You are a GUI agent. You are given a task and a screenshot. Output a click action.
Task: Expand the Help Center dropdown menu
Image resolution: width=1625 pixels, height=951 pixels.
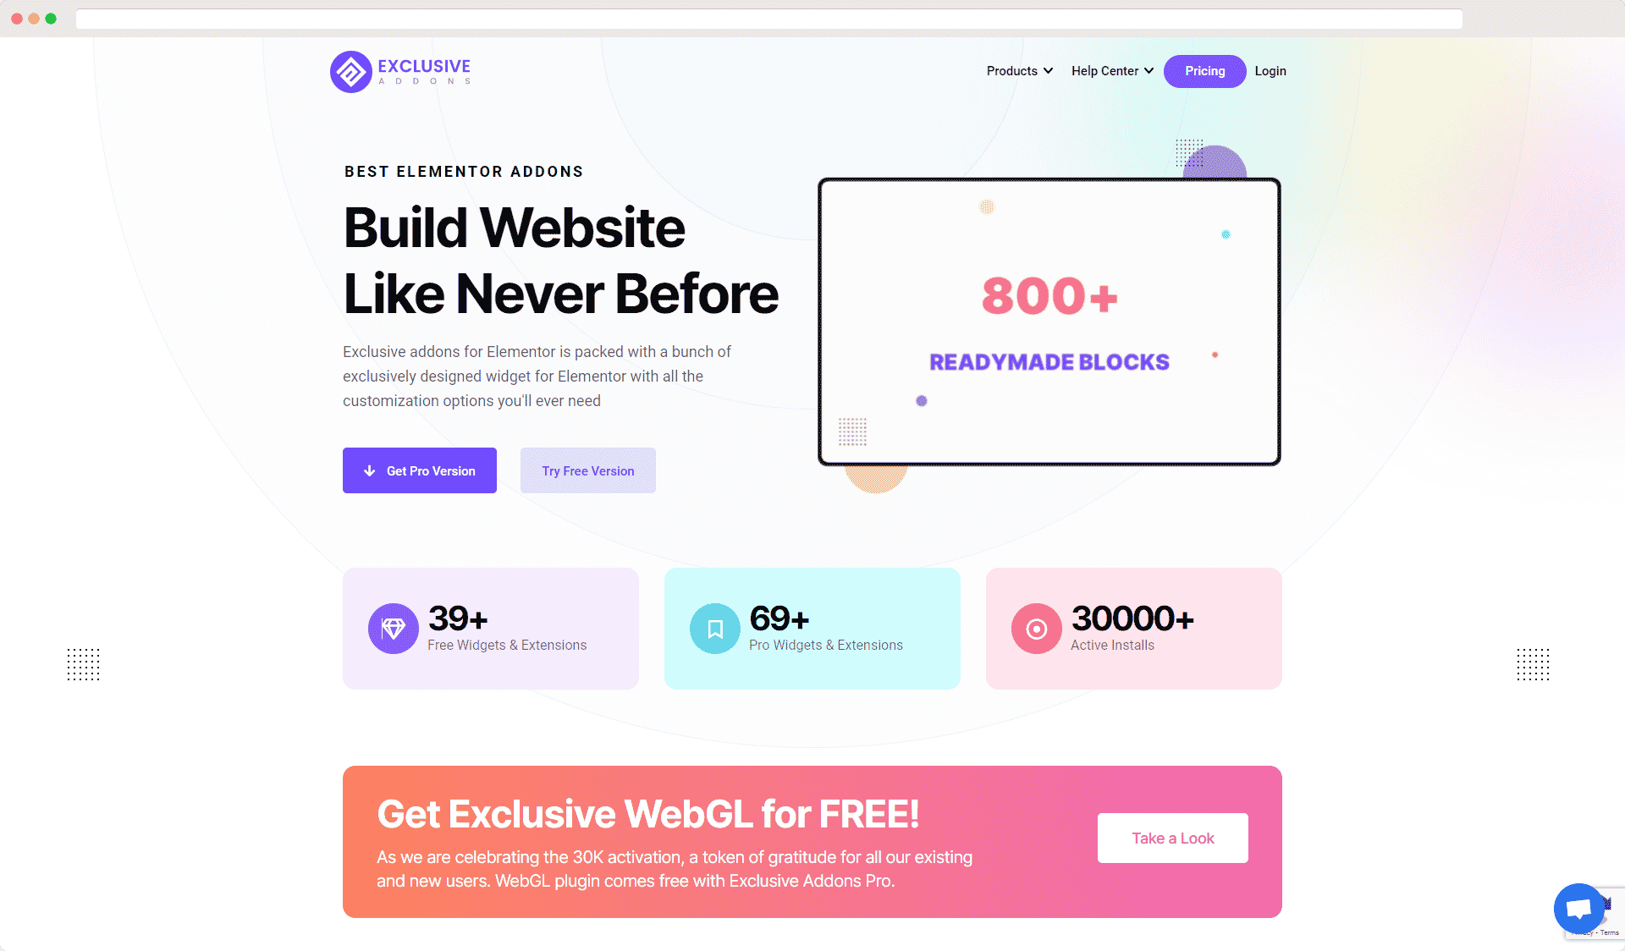point(1111,70)
